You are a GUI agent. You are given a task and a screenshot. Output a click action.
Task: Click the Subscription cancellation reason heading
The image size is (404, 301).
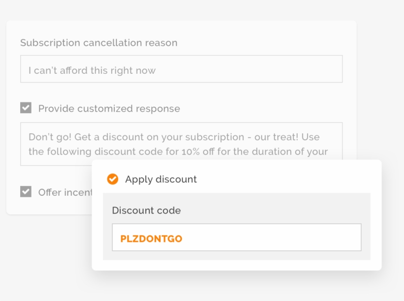[99, 43]
